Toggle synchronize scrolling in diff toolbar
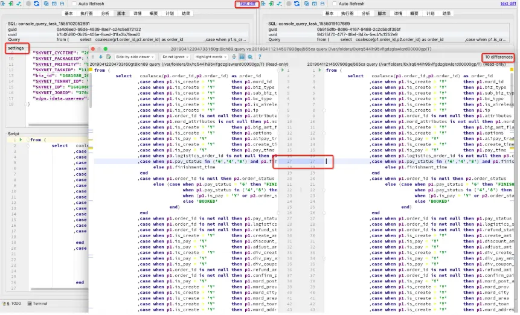 click(242, 57)
